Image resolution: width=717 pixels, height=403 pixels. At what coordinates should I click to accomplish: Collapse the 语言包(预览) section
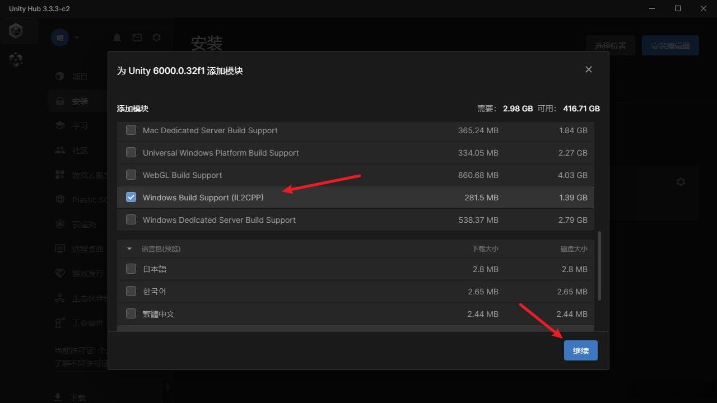point(129,249)
